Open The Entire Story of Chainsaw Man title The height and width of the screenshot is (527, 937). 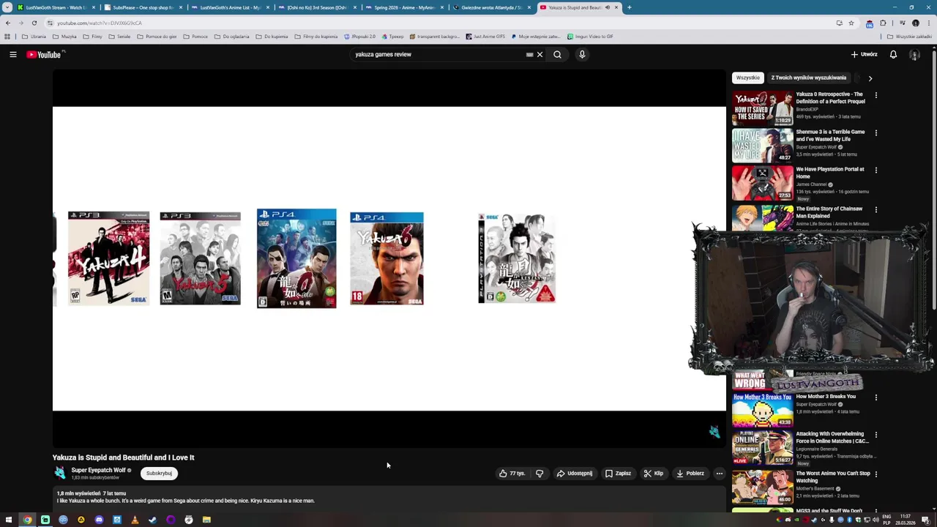coord(829,212)
